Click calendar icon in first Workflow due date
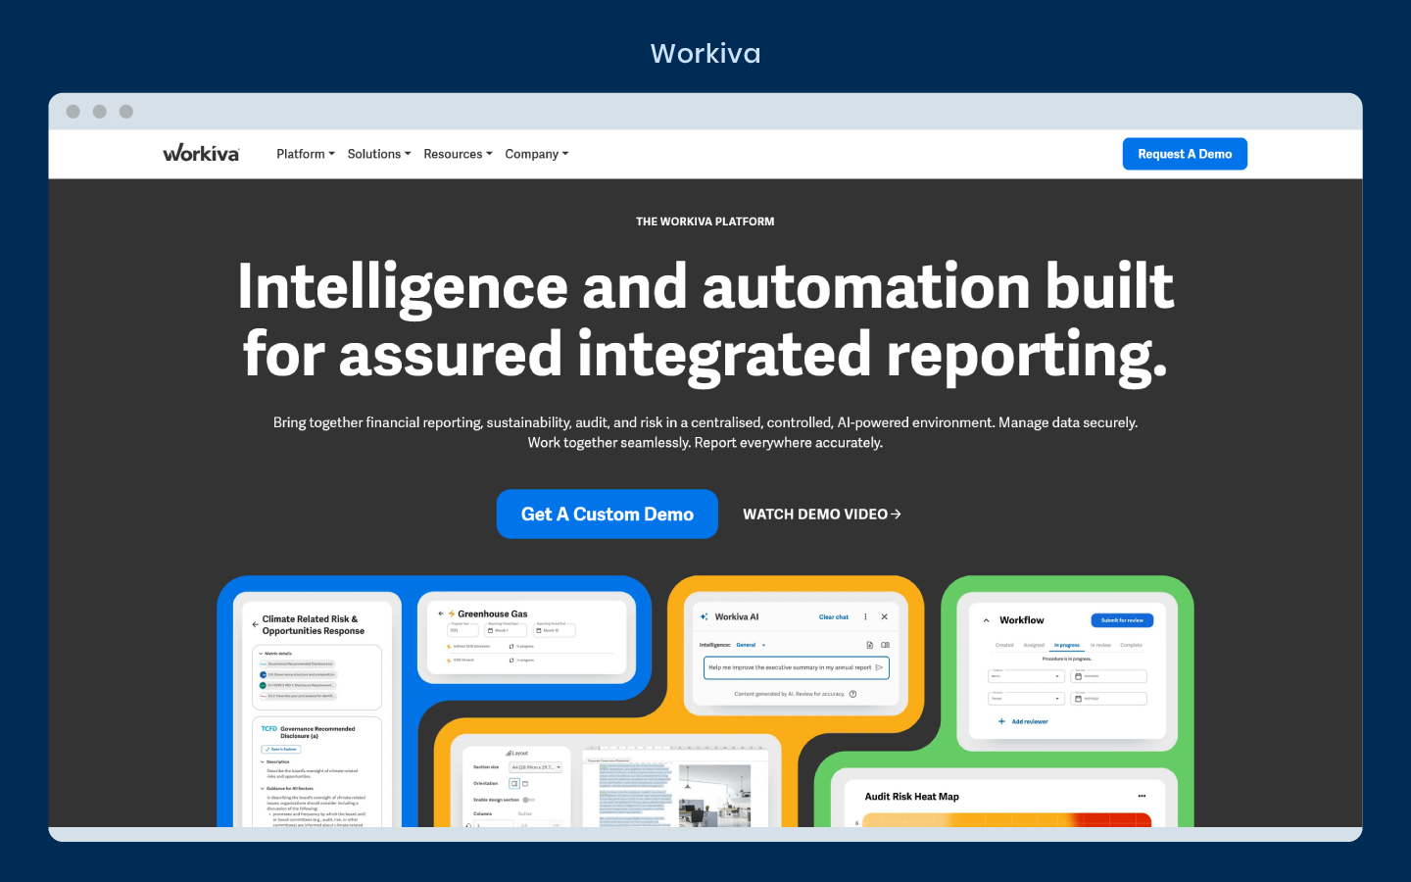Image resolution: width=1411 pixels, height=882 pixels. (1078, 676)
